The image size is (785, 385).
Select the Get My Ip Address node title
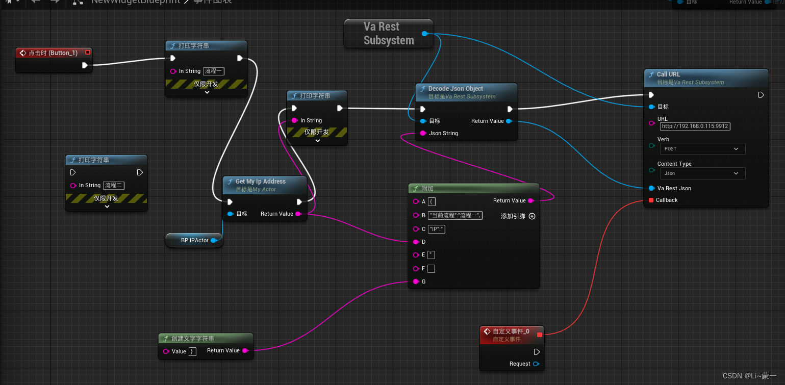coord(260,182)
